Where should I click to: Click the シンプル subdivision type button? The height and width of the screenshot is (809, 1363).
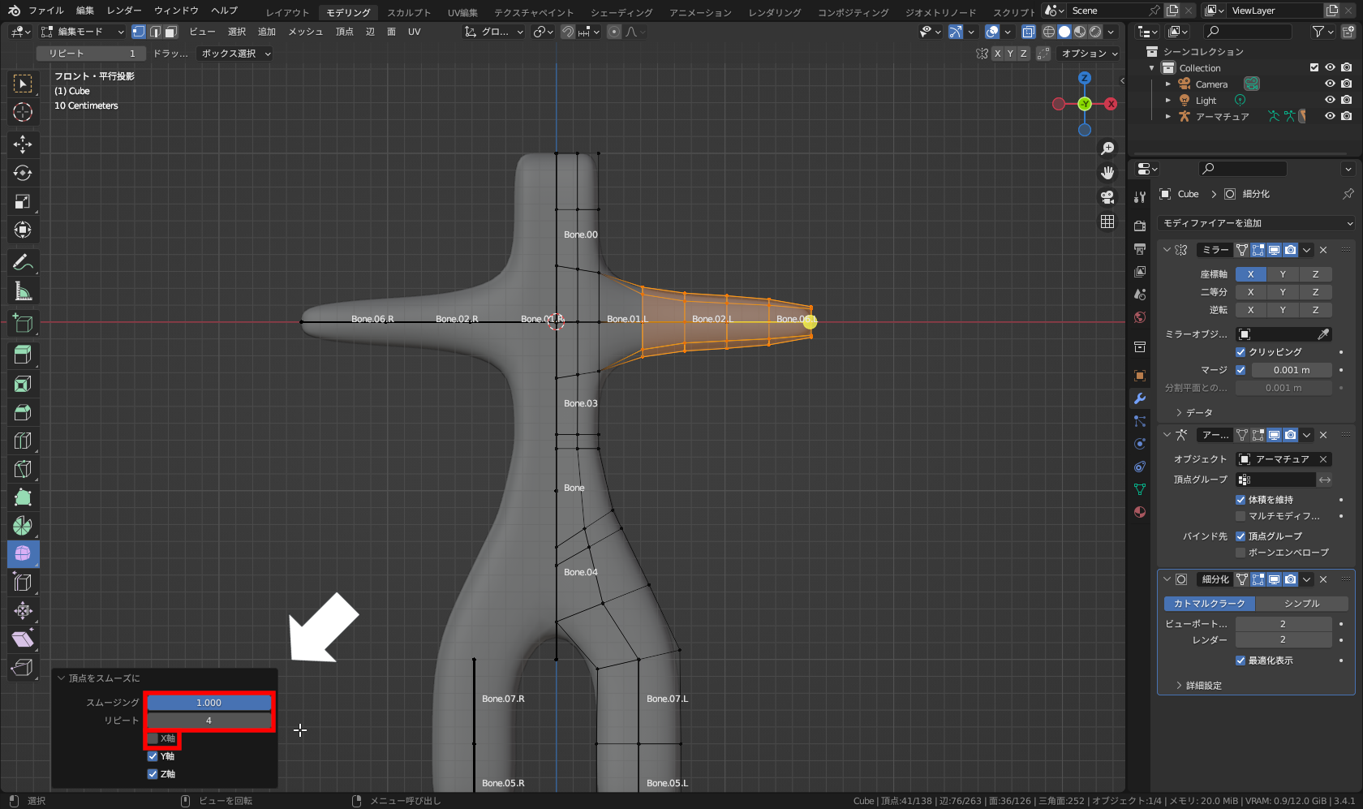click(1301, 604)
